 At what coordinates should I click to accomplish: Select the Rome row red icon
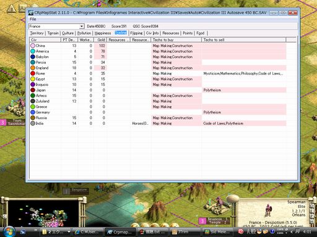click(x=33, y=73)
